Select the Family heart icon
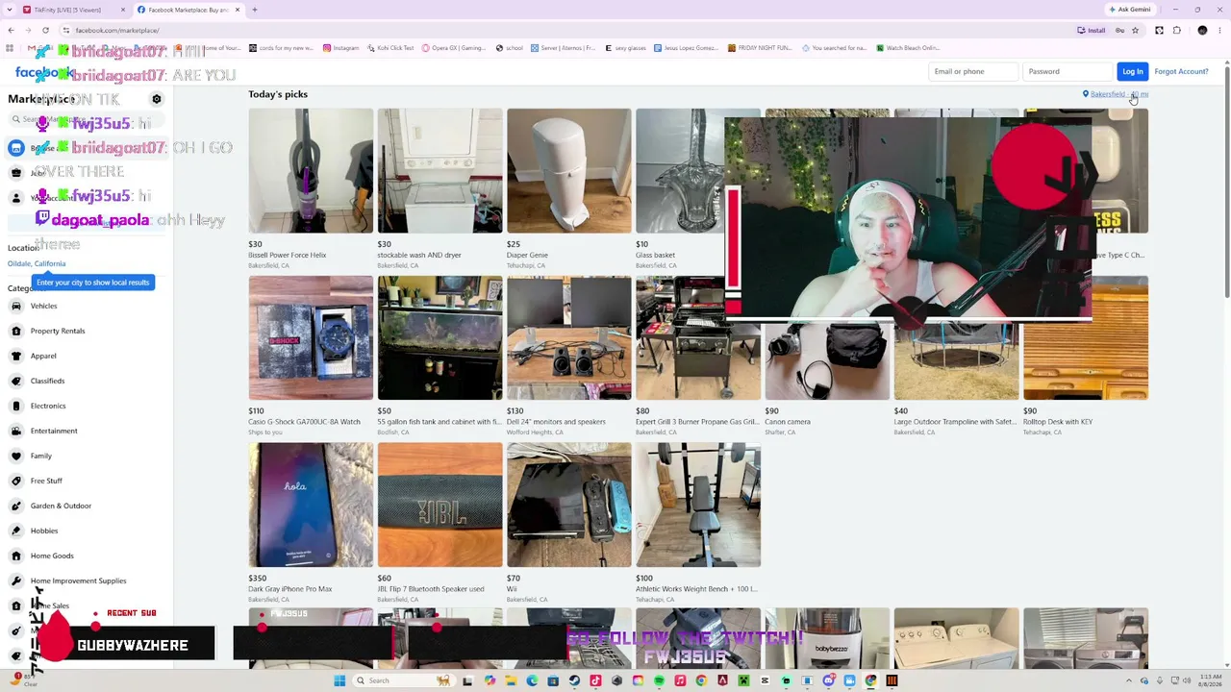Image resolution: width=1231 pixels, height=692 pixels. [16, 456]
